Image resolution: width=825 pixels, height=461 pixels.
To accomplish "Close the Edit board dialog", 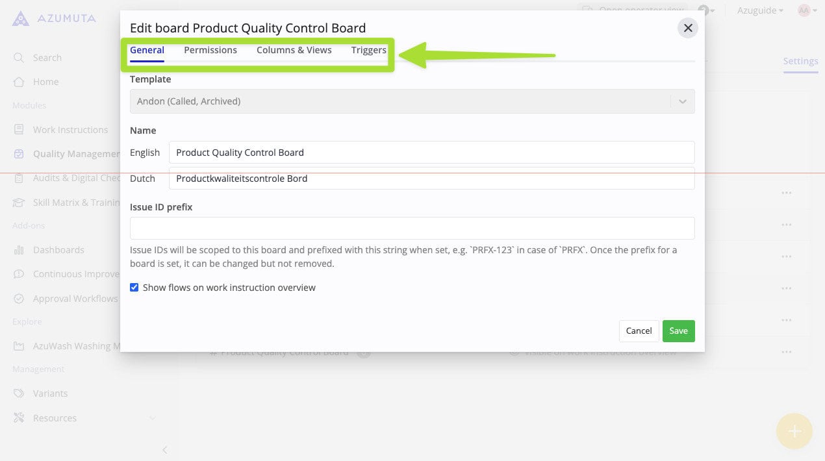I will pos(688,28).
